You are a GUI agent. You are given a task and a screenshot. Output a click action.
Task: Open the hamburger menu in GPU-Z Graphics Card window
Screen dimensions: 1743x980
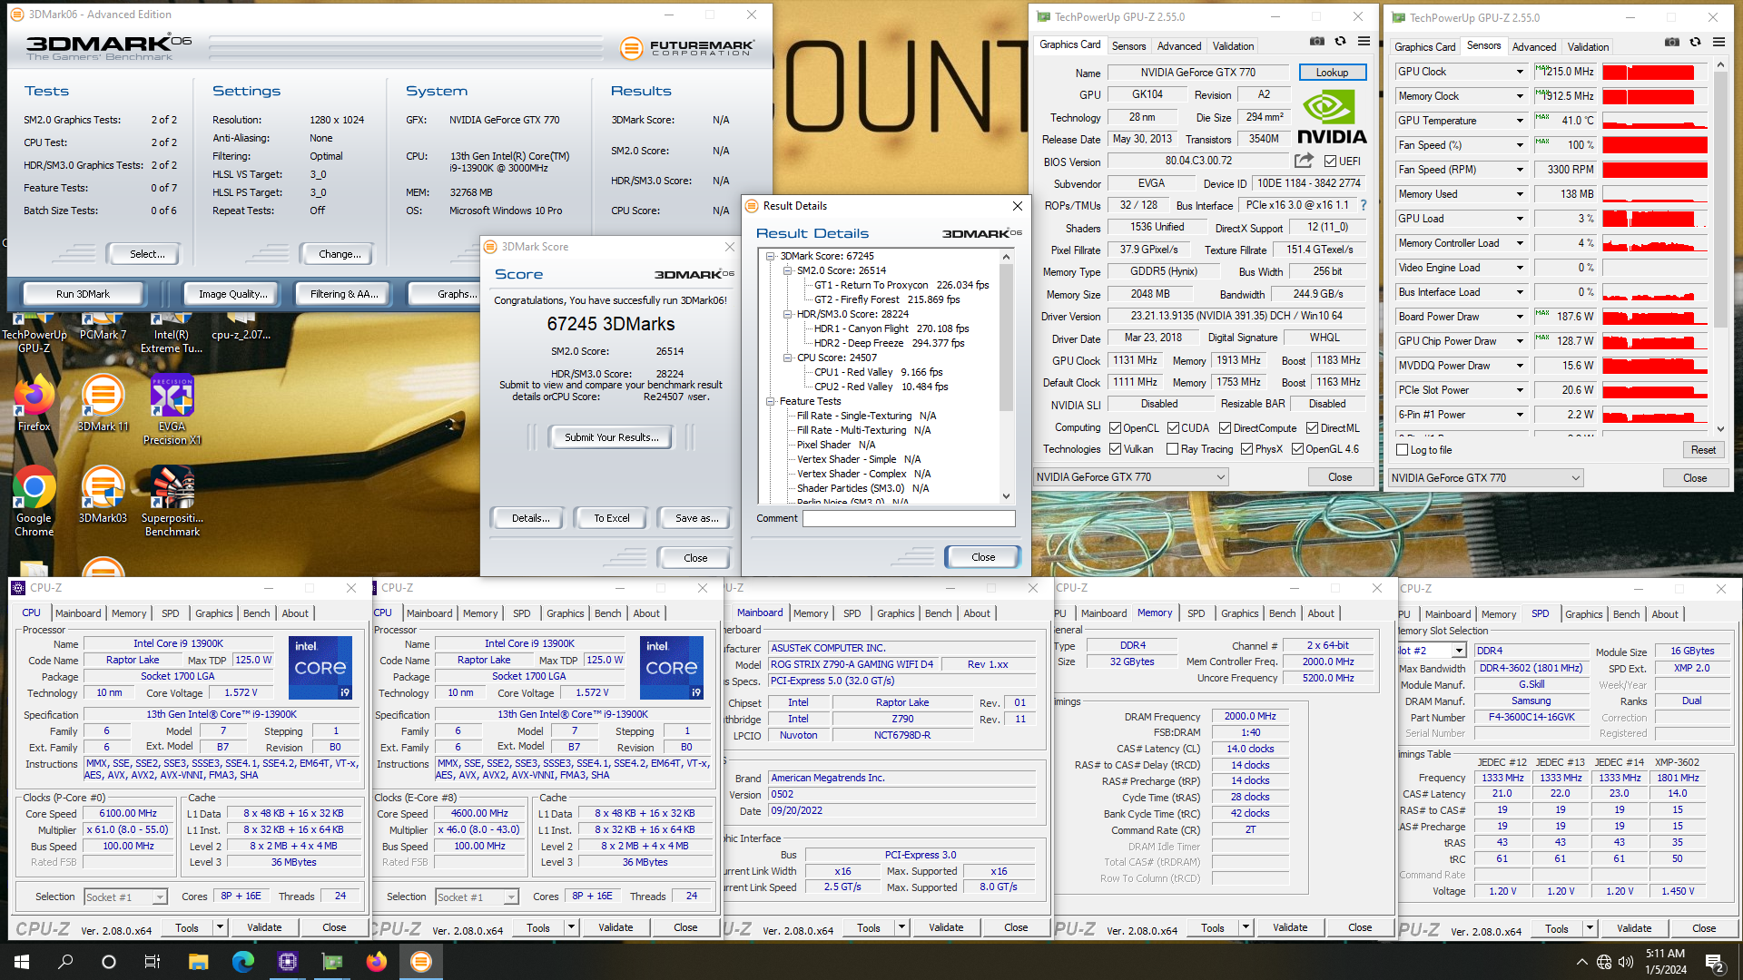tap(1364, 42)
